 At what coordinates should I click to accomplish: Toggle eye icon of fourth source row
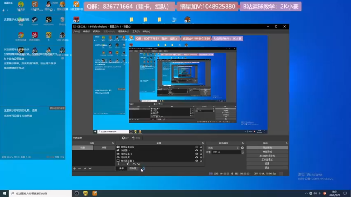pos(197,157)
